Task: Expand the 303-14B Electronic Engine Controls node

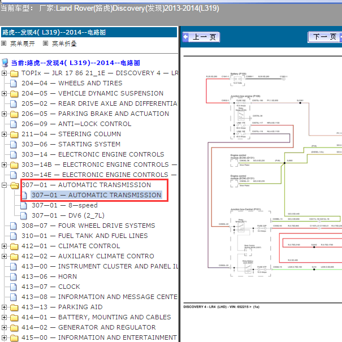Action: (4, 164)
